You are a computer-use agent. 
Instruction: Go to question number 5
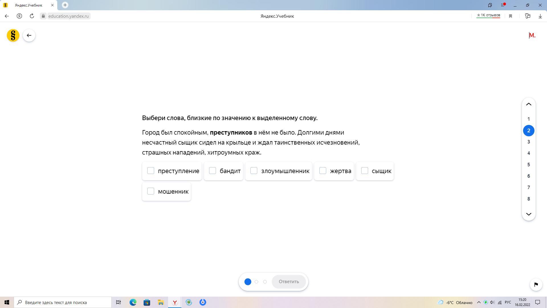(x=528, y=165)
